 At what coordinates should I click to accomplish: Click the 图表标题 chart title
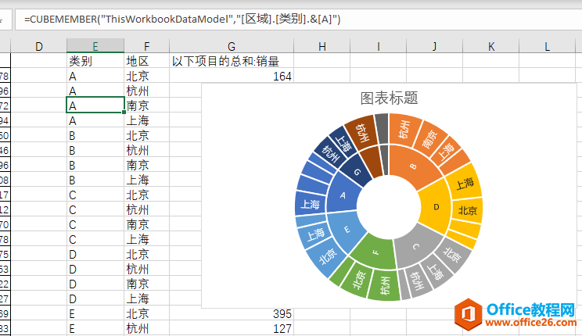pos(389,98)
